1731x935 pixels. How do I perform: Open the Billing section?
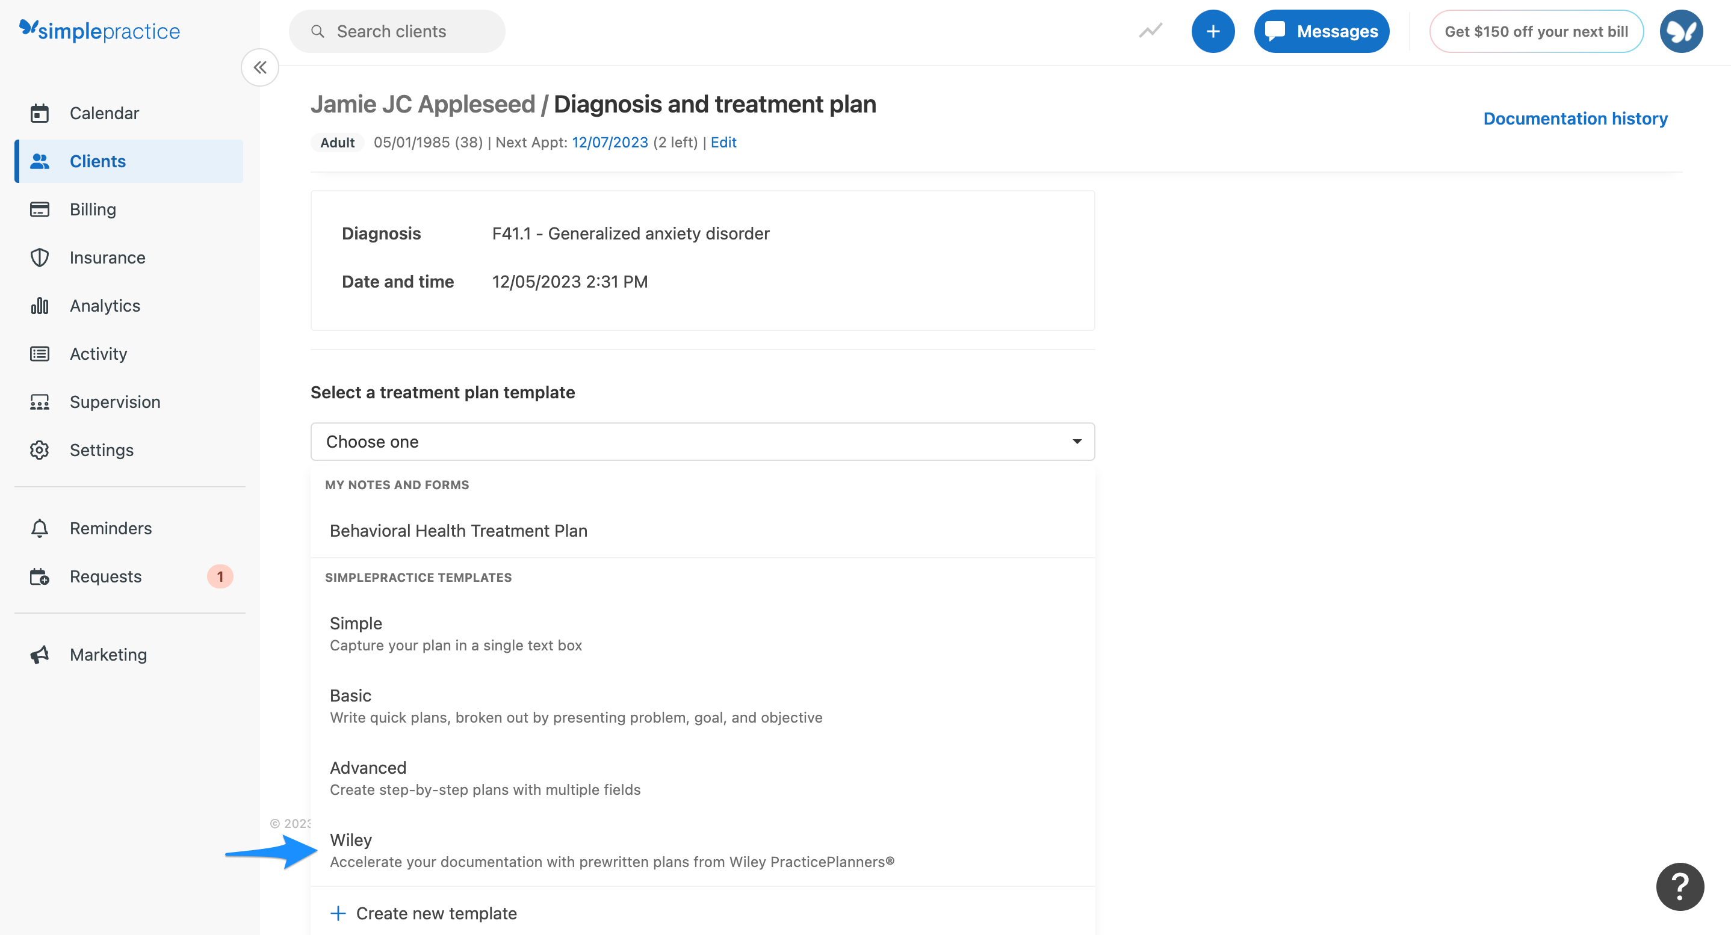coord(93,209)
